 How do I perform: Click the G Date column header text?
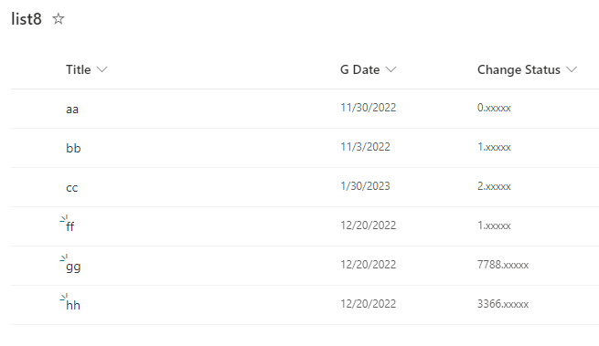[360, 69]
